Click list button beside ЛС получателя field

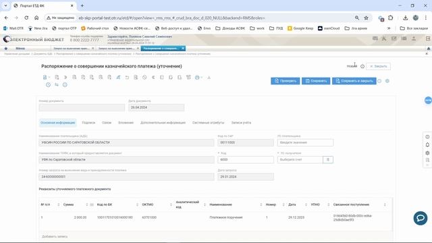tap(328, 160)
